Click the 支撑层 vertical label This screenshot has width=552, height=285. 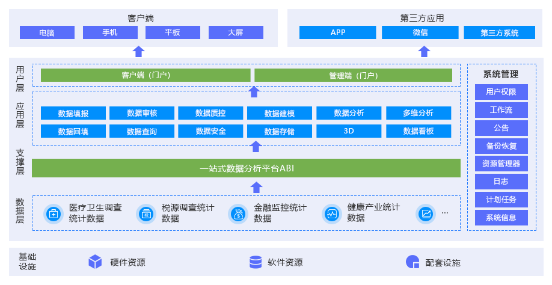click(20, 162)
